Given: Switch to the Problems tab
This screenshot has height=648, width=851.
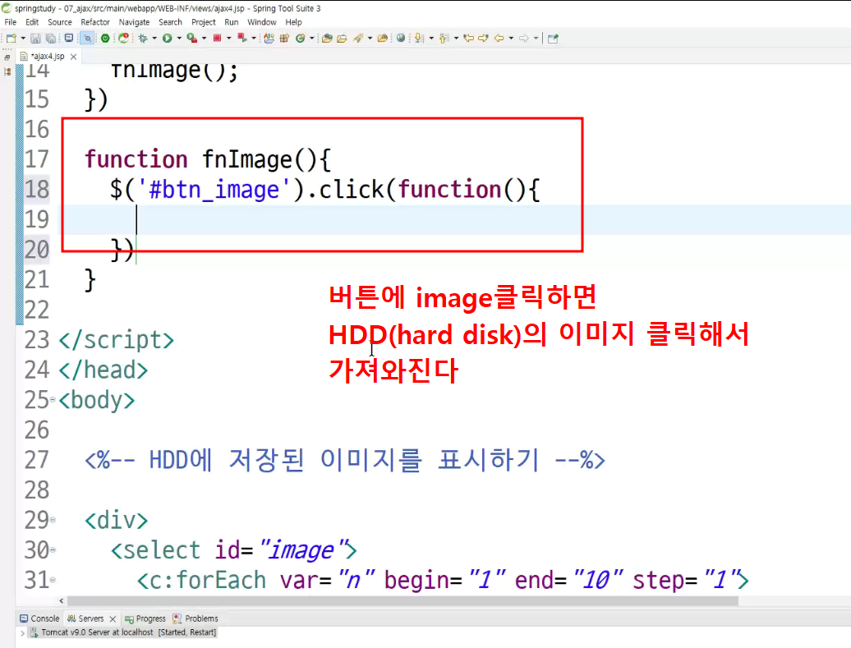Looking at the screenshot, I should [195, 618].
